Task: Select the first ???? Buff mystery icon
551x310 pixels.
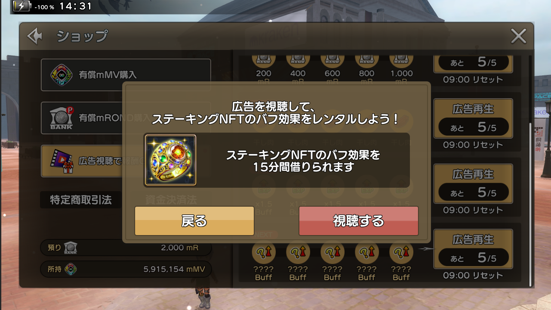Action: (x=263, y=252)
